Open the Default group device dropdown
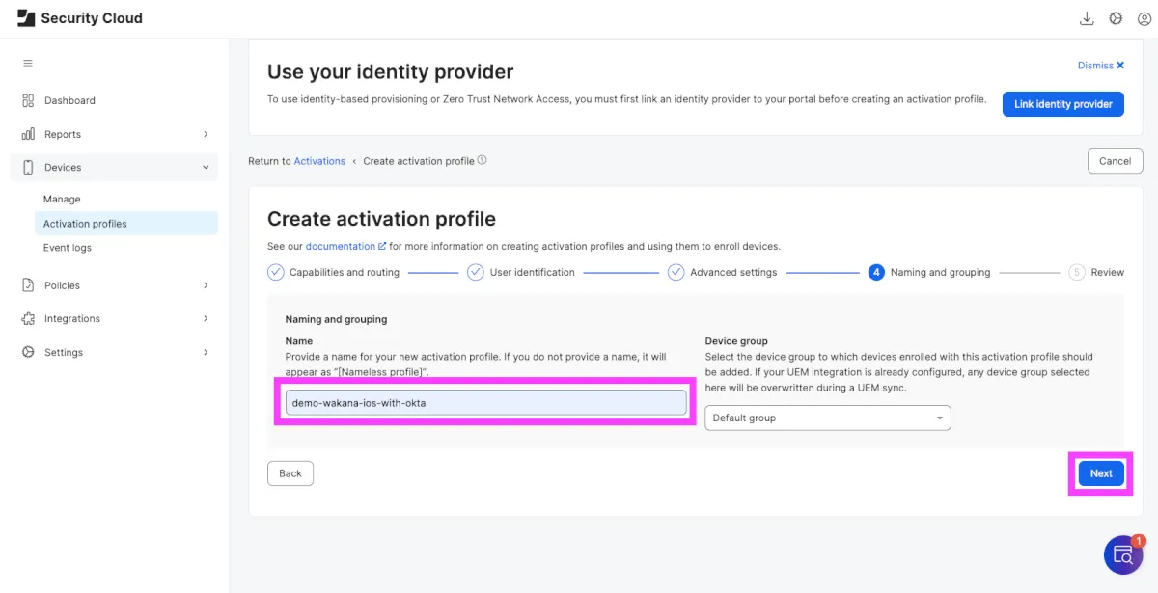Viewport: 1158px width, 593px height. pos(827,418)
